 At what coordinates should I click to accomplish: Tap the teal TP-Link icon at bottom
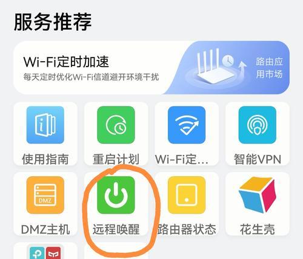(x=38, y=253)
